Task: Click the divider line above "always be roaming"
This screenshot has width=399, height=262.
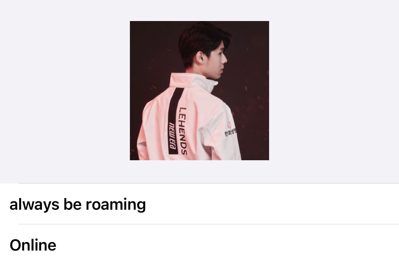Action: (209, 183)
